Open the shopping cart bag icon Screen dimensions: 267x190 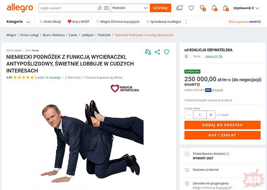tap(226, 8)
